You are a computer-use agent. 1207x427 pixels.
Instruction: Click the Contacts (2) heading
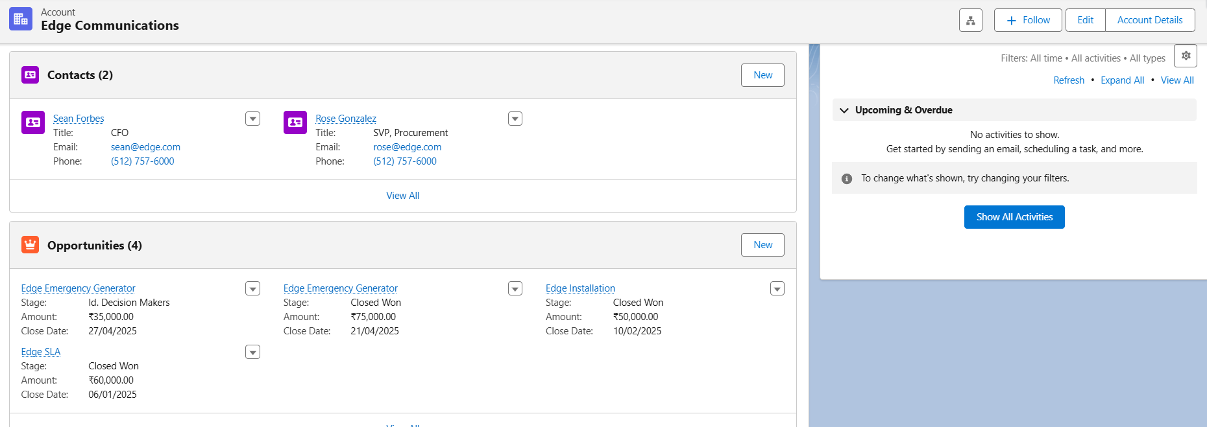[80, 75]
